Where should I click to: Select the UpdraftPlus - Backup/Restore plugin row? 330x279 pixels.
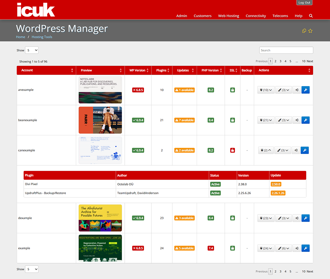pyautogui.click(x=165, y=193)
